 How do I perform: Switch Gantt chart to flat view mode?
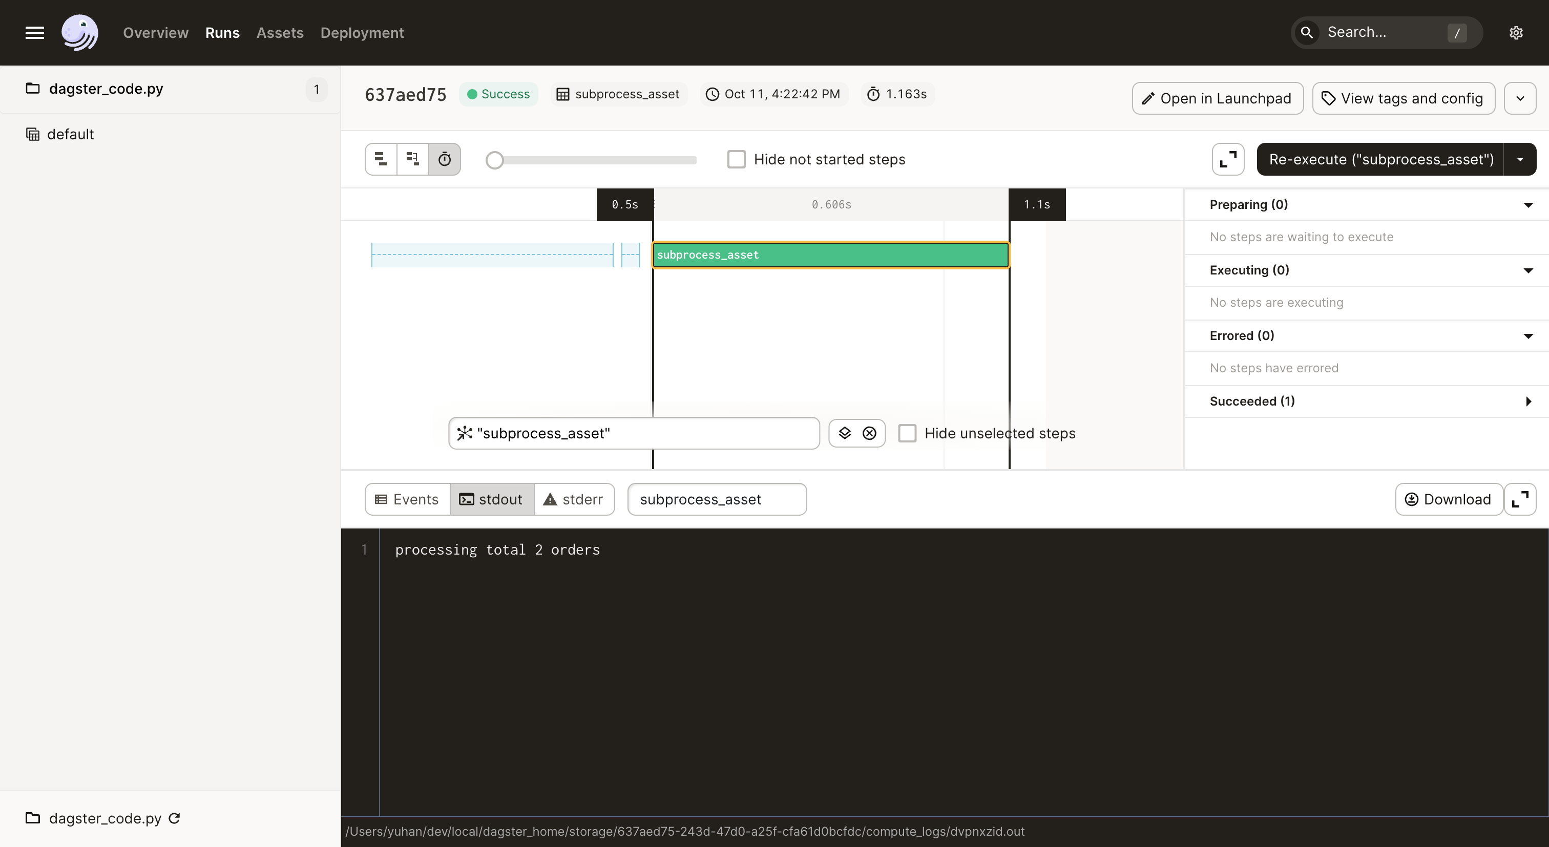point(380,159)
